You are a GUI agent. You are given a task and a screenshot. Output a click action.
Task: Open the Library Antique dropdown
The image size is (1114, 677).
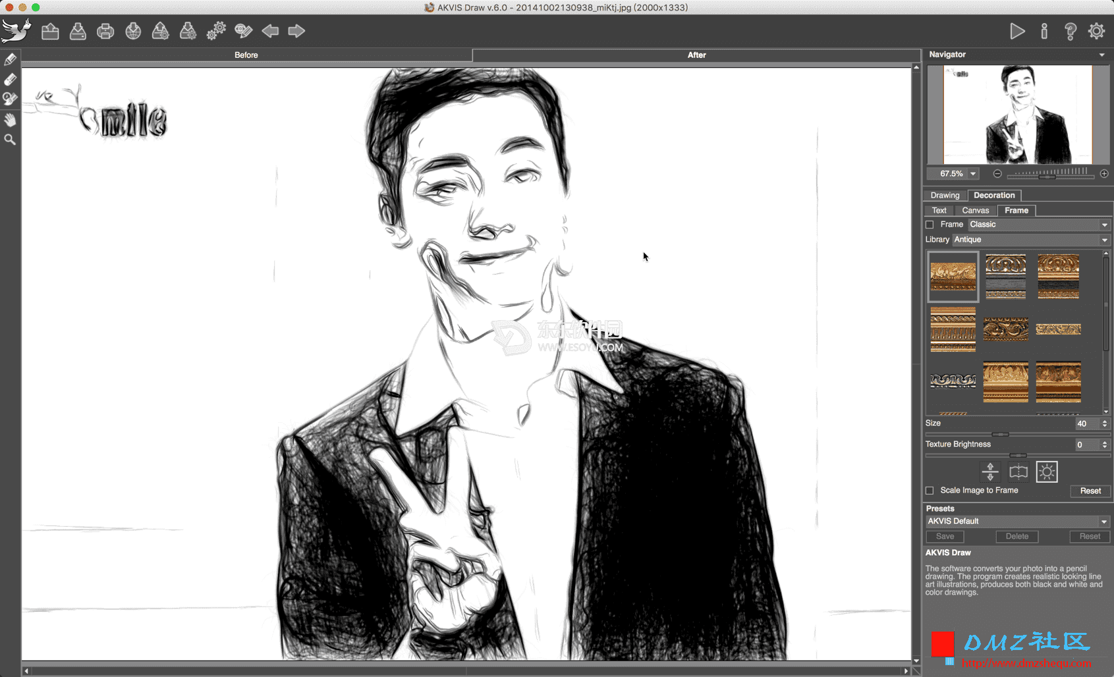pyautogui.click(x=1031, y=240)
